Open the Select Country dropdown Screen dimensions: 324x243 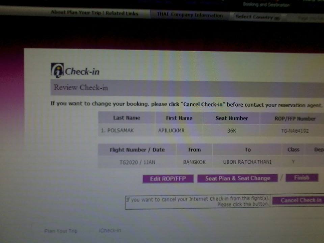point(258,17)
